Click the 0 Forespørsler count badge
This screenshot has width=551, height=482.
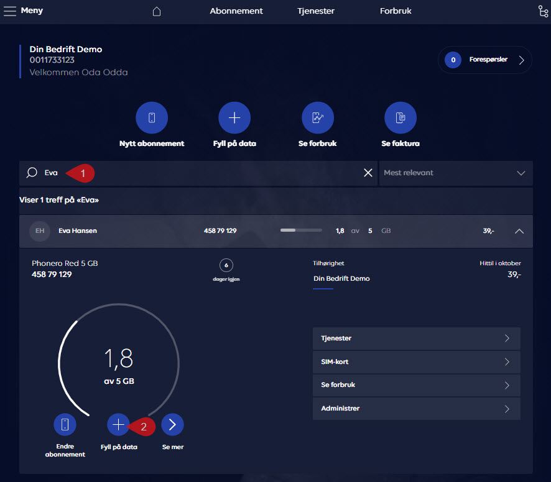(x=453, y=60)
